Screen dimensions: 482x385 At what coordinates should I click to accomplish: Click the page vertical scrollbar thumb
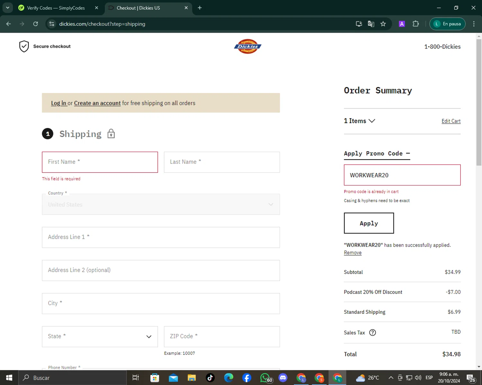[x=479, y=102]
